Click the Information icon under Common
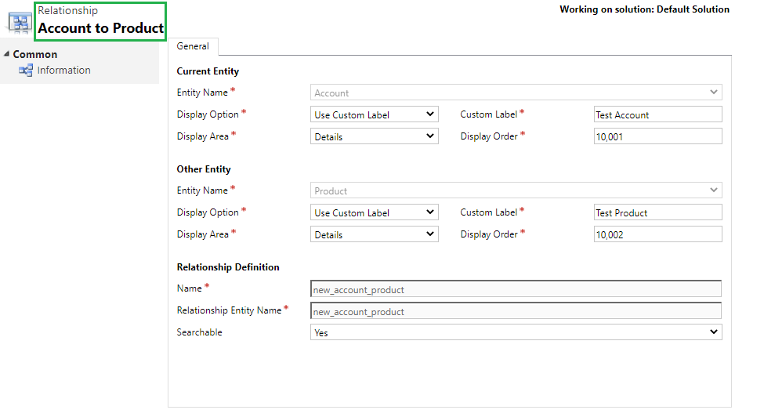Image resolution: width=764 pixels, height=417 pixels. pyautogui.click(x=25, y=70)
